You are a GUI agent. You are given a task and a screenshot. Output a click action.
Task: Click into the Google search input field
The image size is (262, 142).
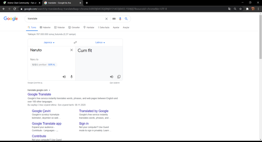[x=65, y=19]
